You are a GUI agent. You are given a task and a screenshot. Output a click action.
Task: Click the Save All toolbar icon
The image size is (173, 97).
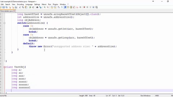coord(6,7)
